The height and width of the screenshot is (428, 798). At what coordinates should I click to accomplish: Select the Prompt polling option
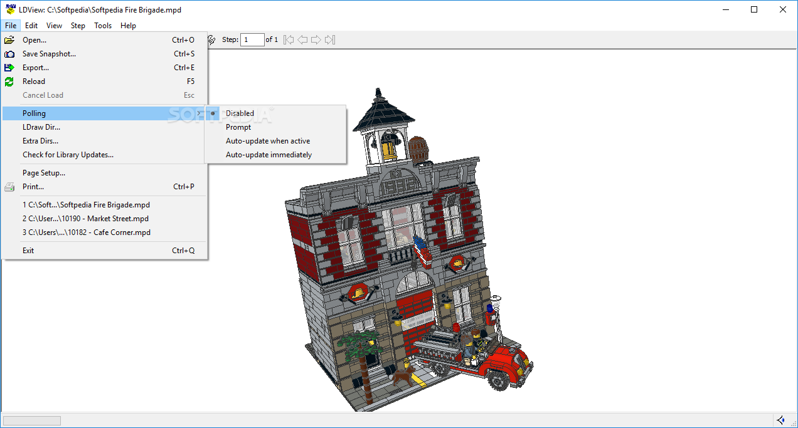click(275, 127)
